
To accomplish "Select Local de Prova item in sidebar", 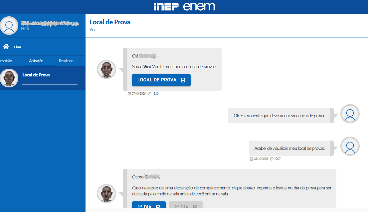I will pyautogui.click(x=43, y=78).
